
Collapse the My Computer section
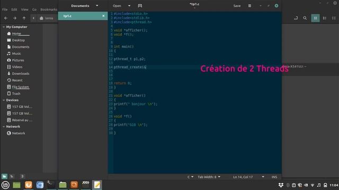tap(4, 27)
